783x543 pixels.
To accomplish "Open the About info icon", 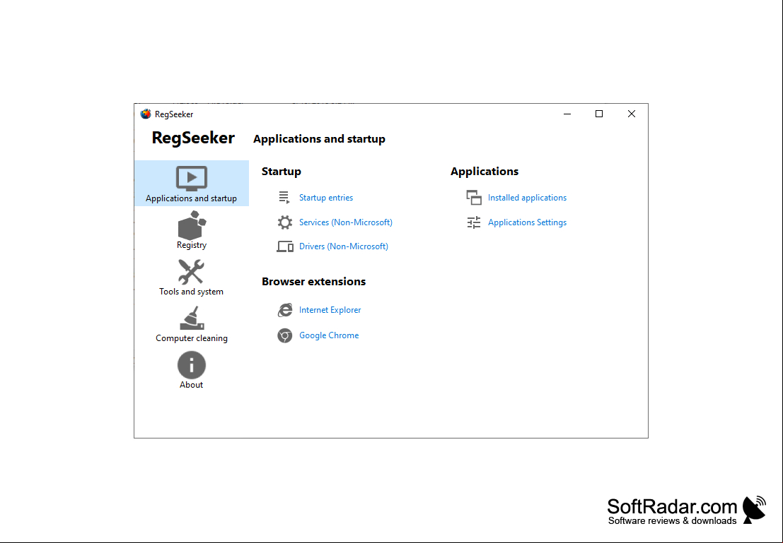I will 191,365.
